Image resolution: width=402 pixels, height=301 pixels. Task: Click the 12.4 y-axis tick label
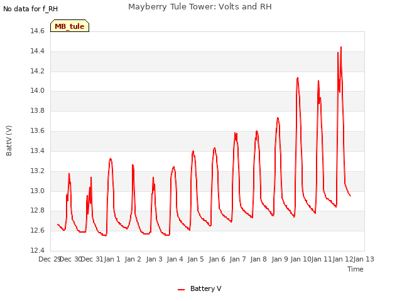[37, 250]
